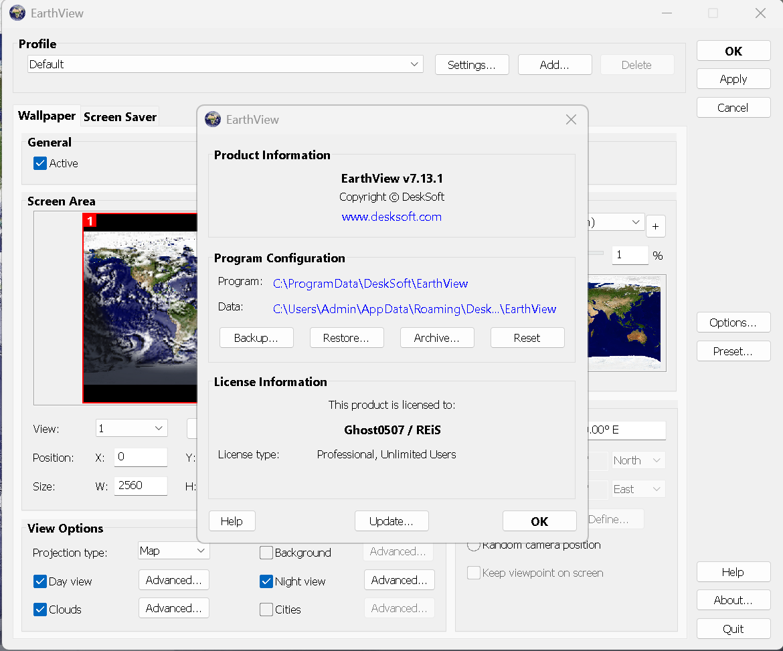This screenshot has height=651, width=783.
Task: Open the North direction dropdown
Action: (638, 460)
